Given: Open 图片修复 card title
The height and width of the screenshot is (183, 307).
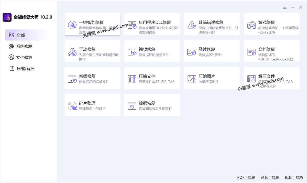Looking at the screenshot, I should (x=207, y=49).
